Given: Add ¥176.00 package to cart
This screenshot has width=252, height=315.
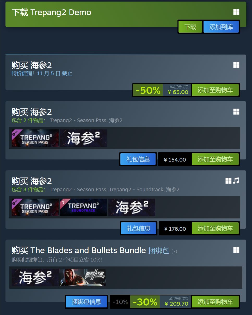Looking at the screenshot, I should [215, 228].
